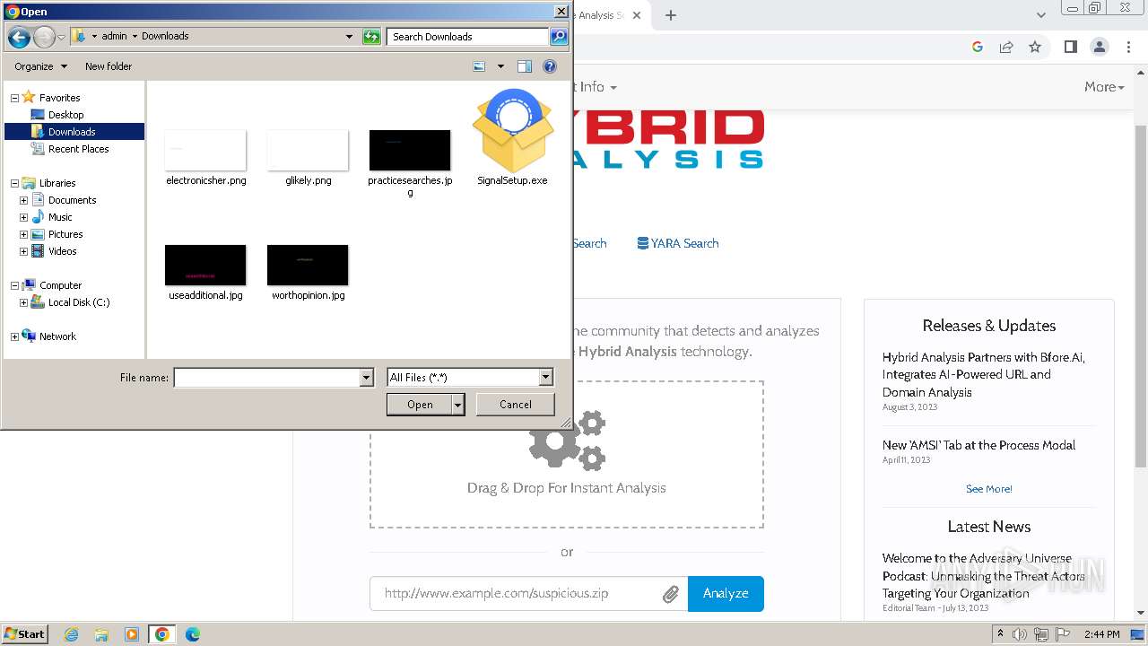This screenshot has height=646, width=1148.
Task: Open the Microsoft Edge taskbar icon
Action: (x=193, y=634)
